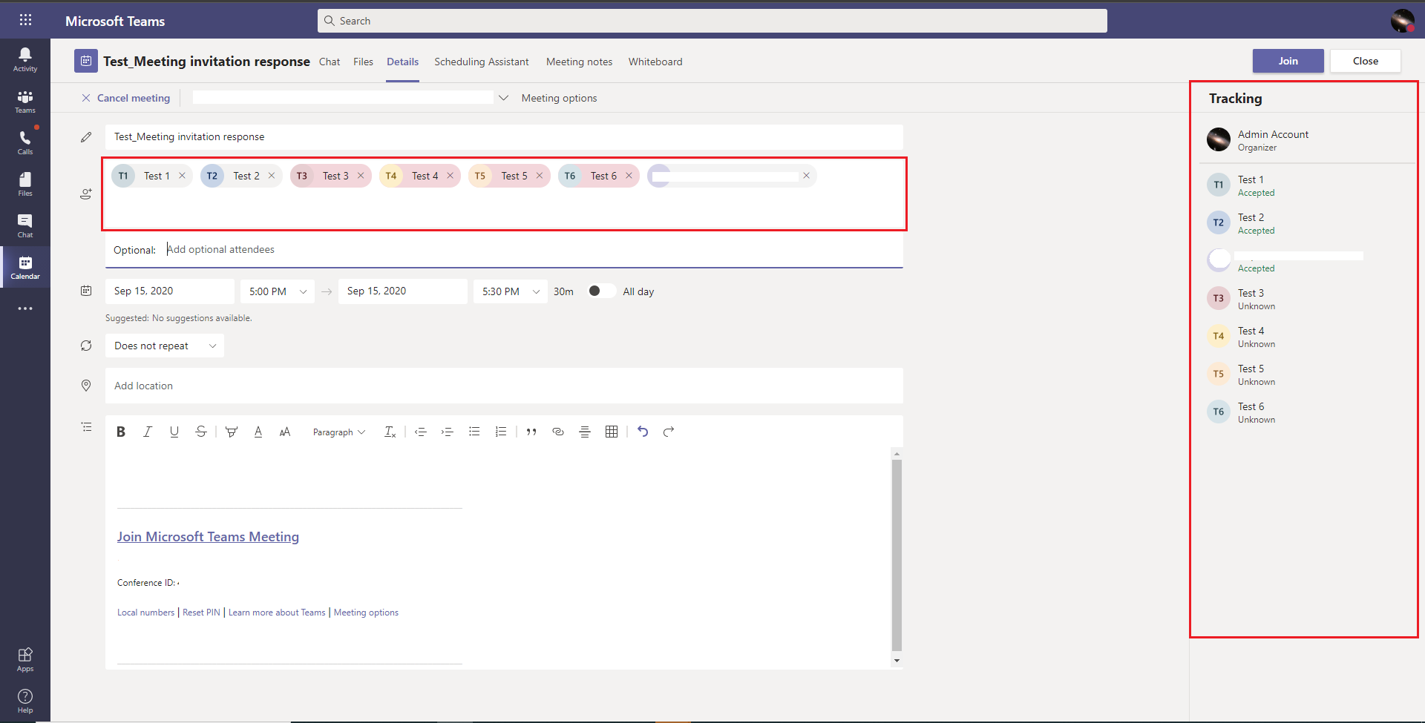Screen dimensions: 1425x723
Task: Click the editor vertical scrollbar
Action: 897,556
